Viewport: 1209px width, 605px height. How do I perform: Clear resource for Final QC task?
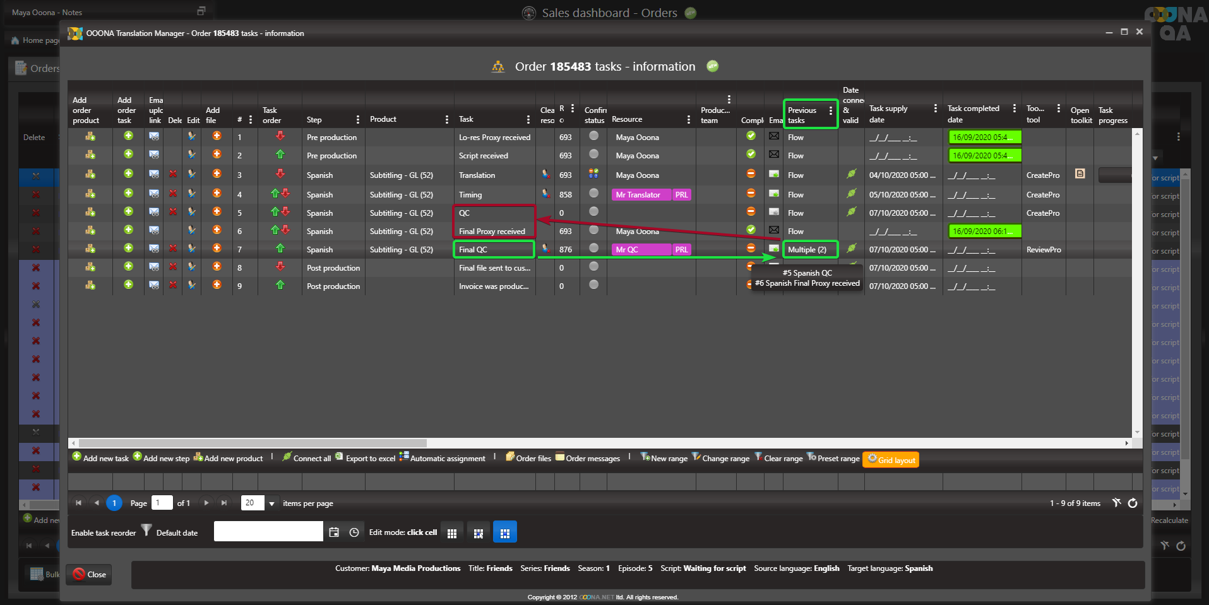[545, 249]
